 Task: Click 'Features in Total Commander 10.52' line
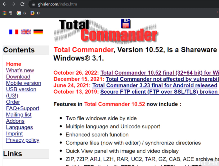[117, 104]
